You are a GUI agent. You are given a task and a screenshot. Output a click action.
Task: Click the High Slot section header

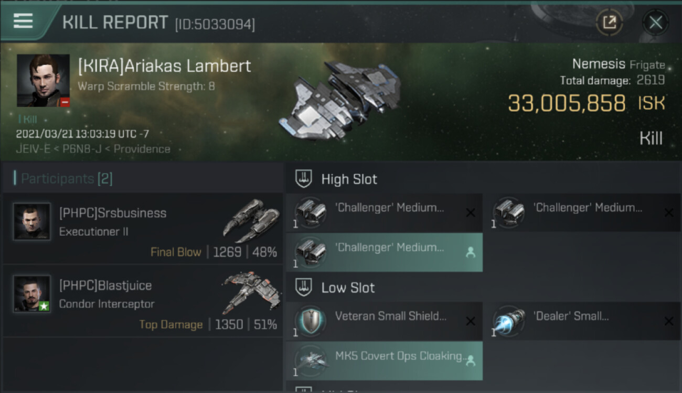click(x=349, y=179)
